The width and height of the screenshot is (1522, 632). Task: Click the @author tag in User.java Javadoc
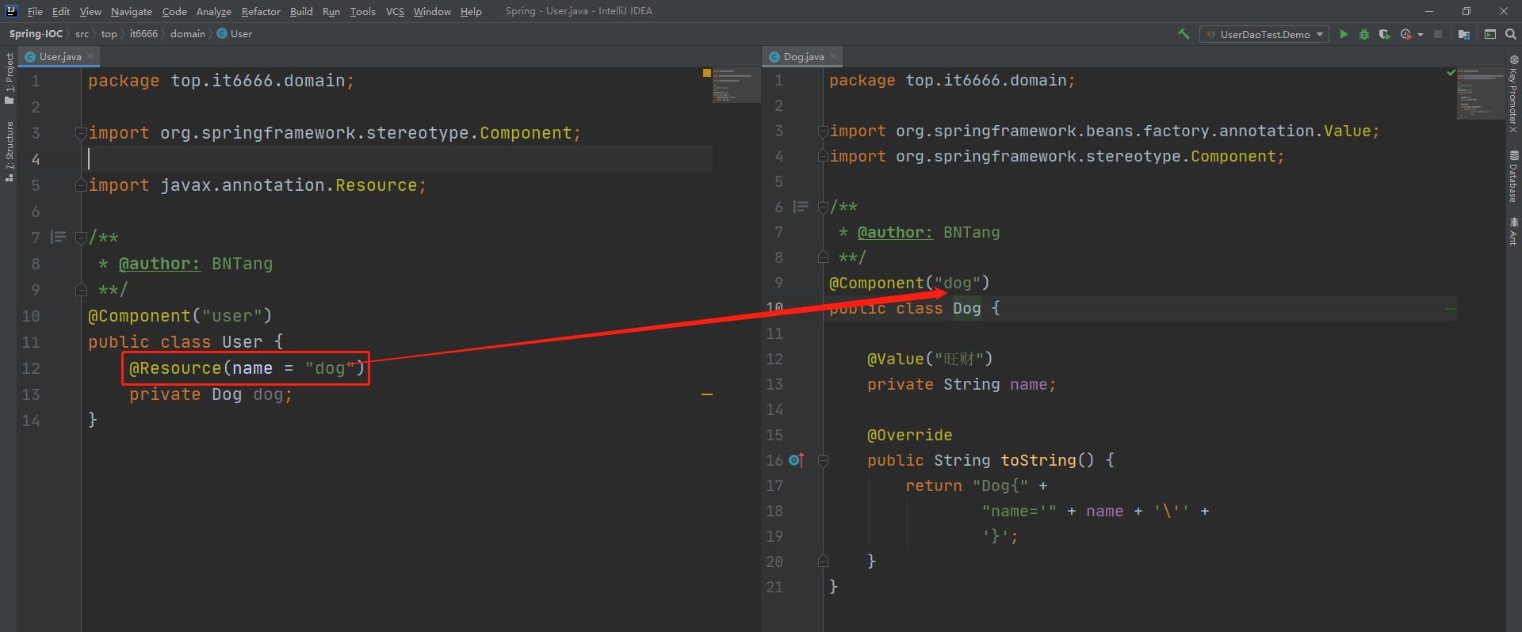pyautogui.click(x=159, y=264)
